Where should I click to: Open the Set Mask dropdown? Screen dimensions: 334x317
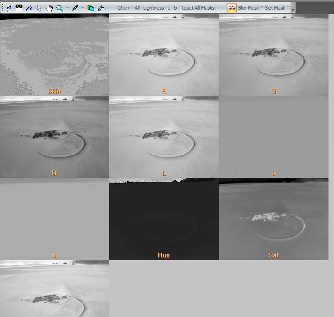pos(277,8)
